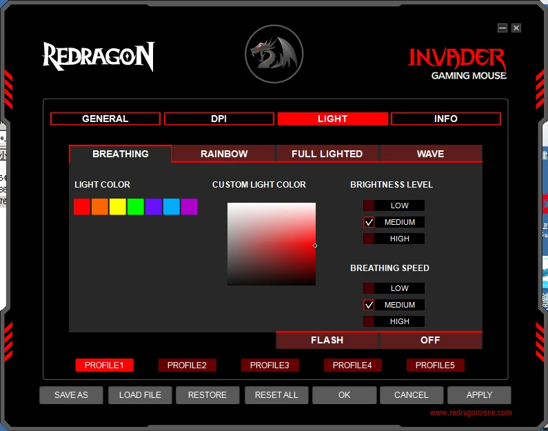The width and height of the screenshot is (548, 431).
Task: Click the APPLY button
Action: tap(479, 395)
